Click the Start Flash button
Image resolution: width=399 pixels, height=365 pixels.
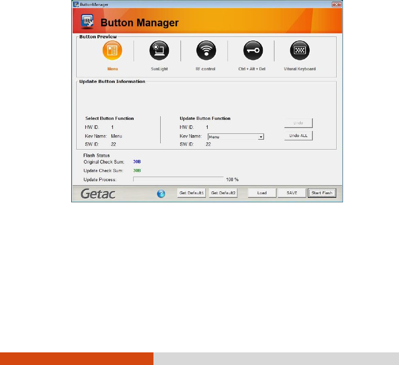click(322, 193)
